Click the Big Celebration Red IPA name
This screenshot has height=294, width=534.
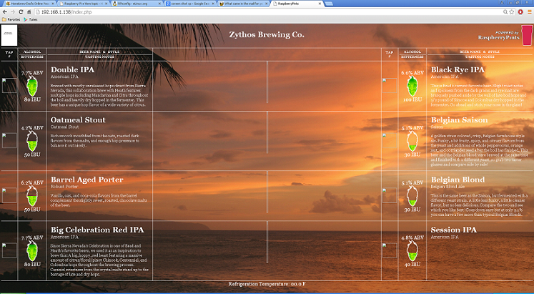(97, 230)
